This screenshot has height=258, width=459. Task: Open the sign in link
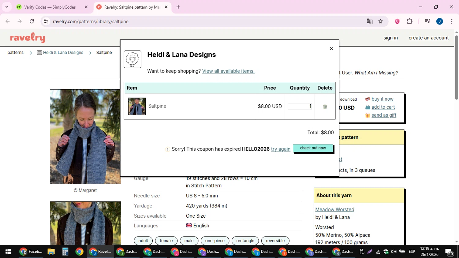[391, 38]
